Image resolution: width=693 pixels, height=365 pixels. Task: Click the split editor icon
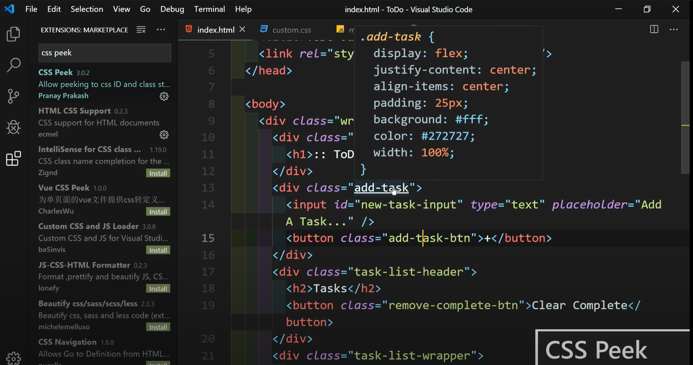point(654,30)
